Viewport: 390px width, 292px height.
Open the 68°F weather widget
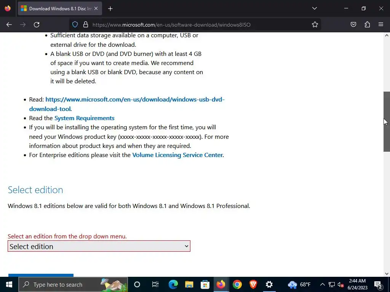pos(299,284)
